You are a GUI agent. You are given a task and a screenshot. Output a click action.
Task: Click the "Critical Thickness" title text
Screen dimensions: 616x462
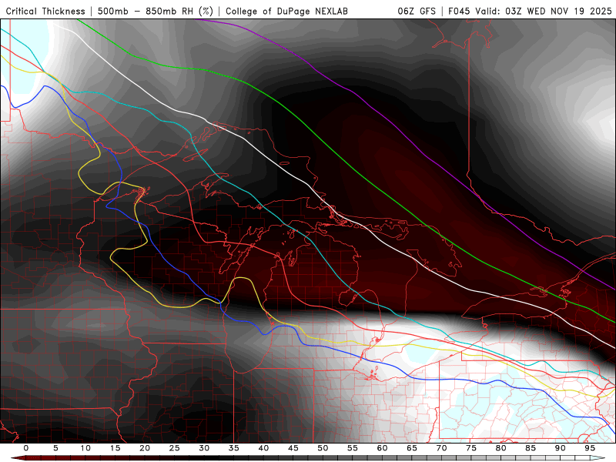(x=45, y=11)
